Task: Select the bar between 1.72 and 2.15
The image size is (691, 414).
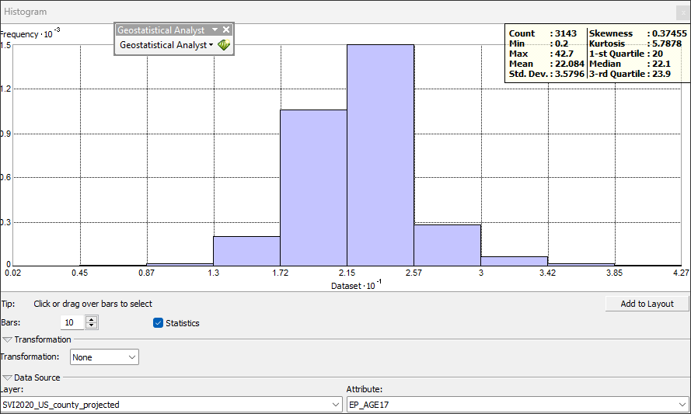Action: [313, 188]
